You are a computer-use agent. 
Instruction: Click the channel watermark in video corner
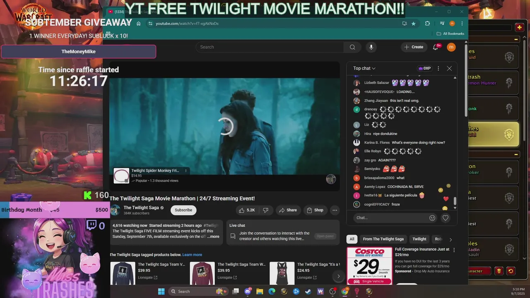tap(331, 179)
